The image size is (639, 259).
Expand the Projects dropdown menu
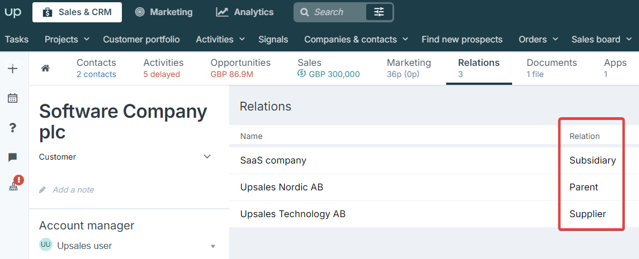67,40
